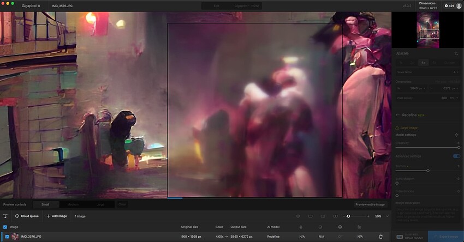Click the face recovery column header icon

click(340, 227)
